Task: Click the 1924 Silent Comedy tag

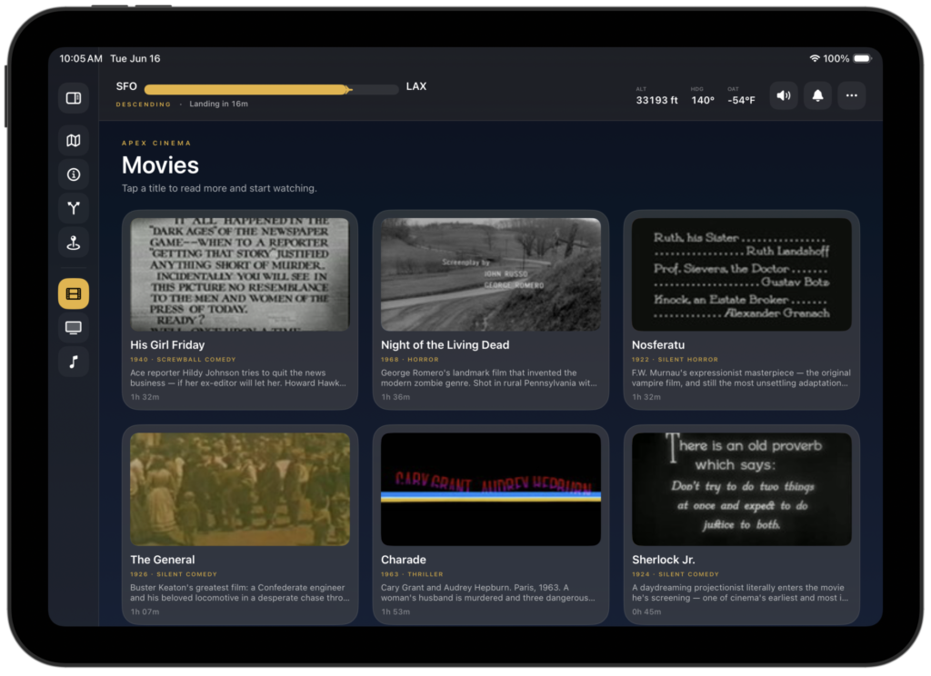Action: 676,574
